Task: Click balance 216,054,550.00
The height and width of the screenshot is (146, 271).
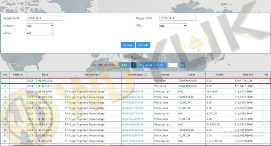Action: 244,124
